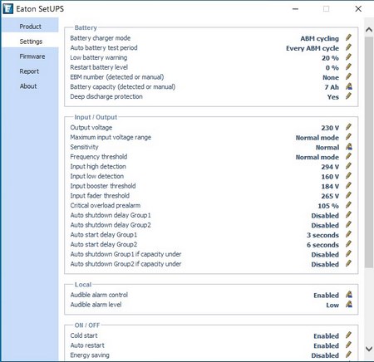This screenshot has height=362, width=374.
Task: Click the ABM cycling value
Action: [x=320, y=38]
